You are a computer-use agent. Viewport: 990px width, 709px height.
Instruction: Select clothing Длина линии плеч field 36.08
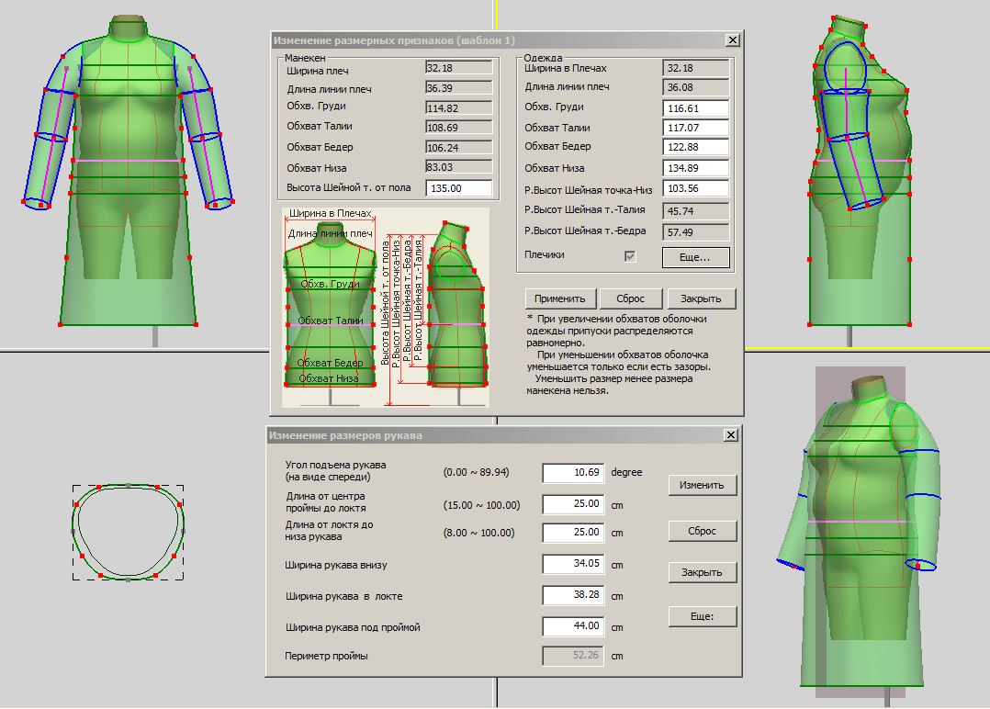click(696, 88)
